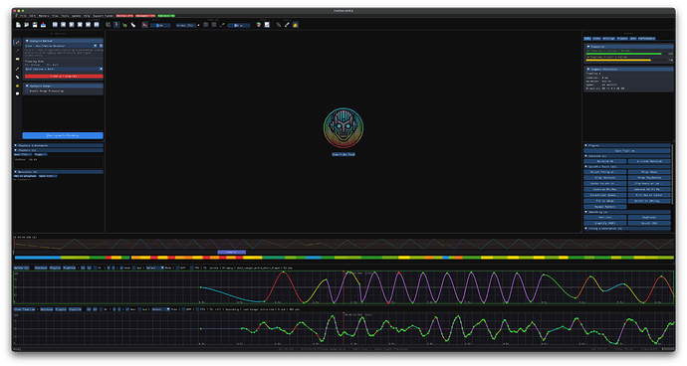Select the yellow card icon in left sidebar
The width and height of the screenshot is (687, 366).
18,59
